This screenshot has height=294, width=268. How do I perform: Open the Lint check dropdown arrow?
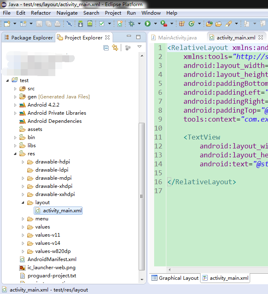point(109,24)
